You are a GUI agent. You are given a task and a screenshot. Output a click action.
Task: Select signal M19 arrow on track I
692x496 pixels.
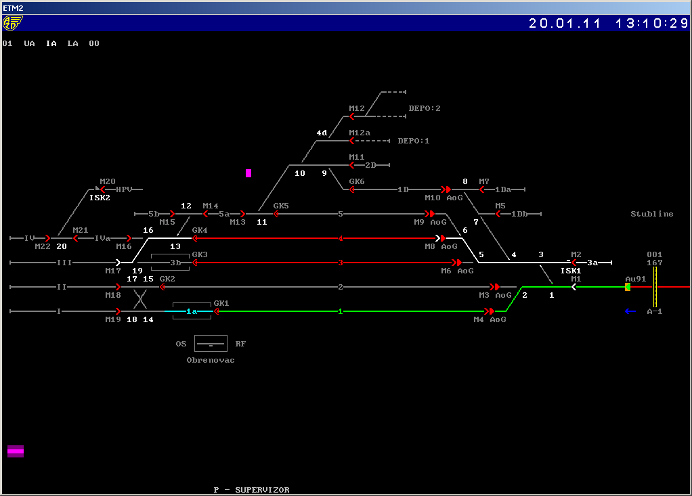(x=118, y=311)
